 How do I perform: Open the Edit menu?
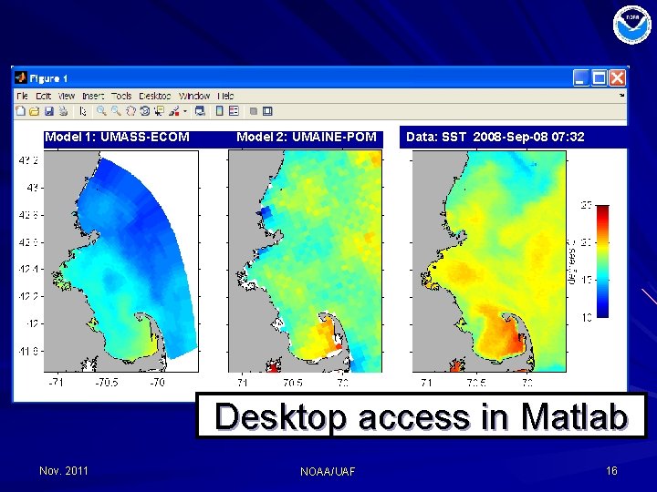[43, 96]
